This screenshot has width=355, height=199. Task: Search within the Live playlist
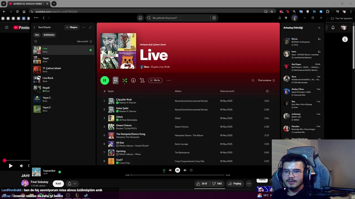pos(253,80)
